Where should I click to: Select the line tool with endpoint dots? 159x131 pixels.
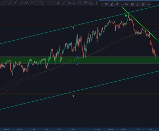coord(15,3)
